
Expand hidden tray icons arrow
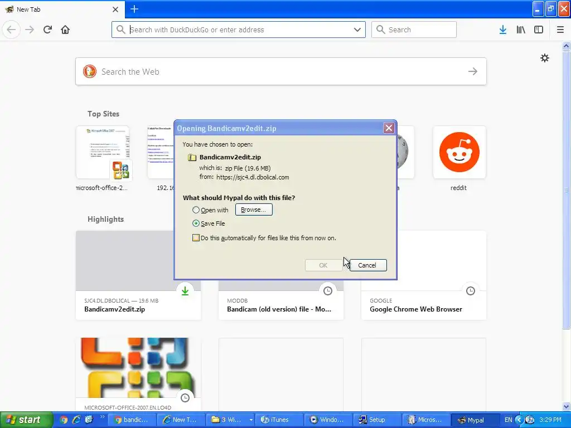coord(519,420)
